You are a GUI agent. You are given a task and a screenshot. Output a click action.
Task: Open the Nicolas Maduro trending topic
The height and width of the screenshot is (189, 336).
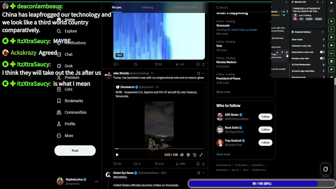pyautogui.click(x=226, y=62)
